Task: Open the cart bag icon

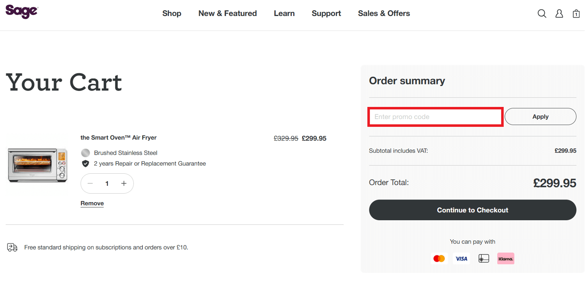Action: point(576,13)
